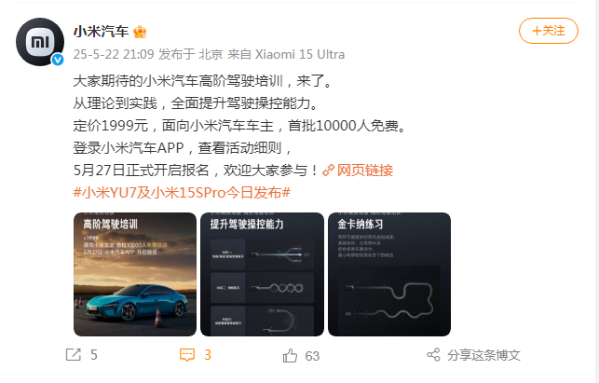
Task: Click the share network icon
Action: (433, 355)
